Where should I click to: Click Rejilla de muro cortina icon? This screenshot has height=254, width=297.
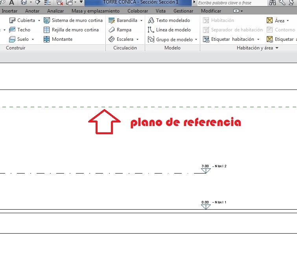click(x=47, y=30)
